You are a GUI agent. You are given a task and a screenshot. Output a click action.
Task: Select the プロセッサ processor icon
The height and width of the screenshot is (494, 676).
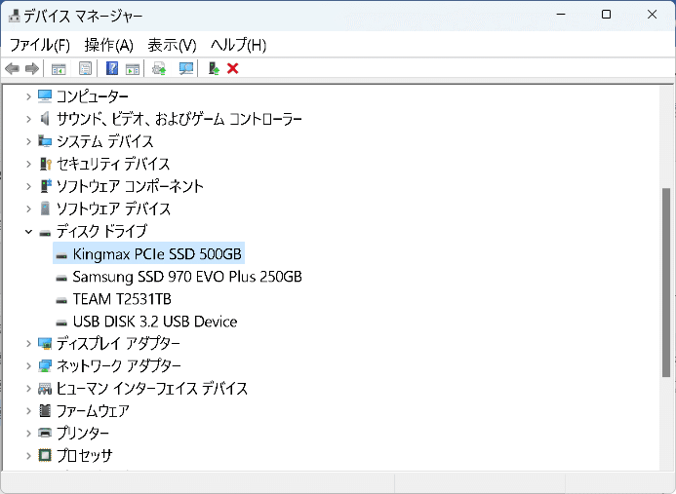pos(45,455)
